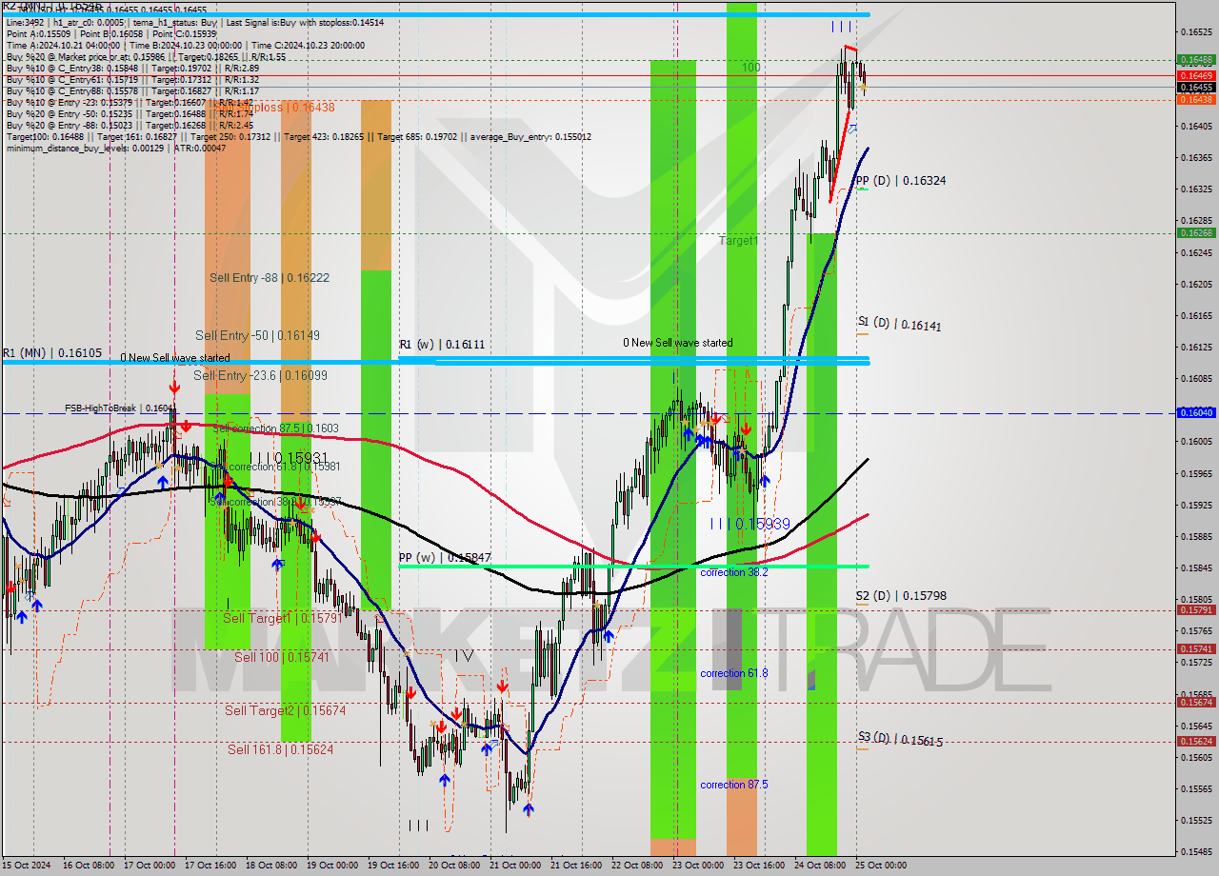This screenshot has height=876, width=1219.
Task: Click the 21 Oct 00:00 time axis label
Action: (x=514, y=866)
